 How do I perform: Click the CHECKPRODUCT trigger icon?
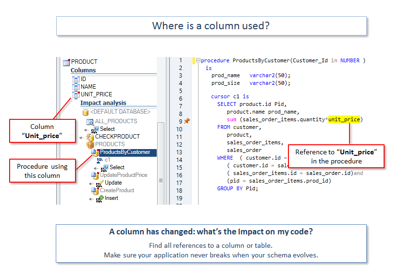pyautogui.click(x=90, y=137)
